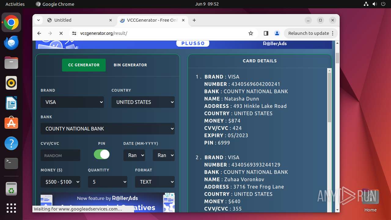This screenshot has height=220, width=391.
Task: Toggle the PIN switch off
Action: click(x=102, y=154)
